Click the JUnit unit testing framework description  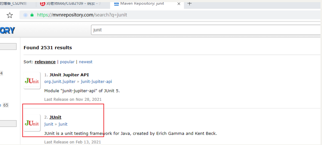coord(131,133)
